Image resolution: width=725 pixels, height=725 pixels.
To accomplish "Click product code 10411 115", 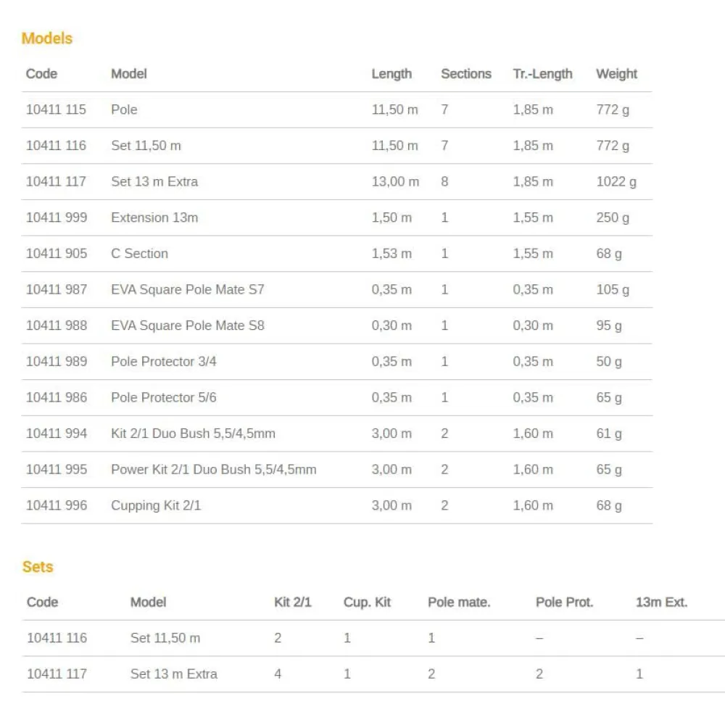I will pos(56,109).
